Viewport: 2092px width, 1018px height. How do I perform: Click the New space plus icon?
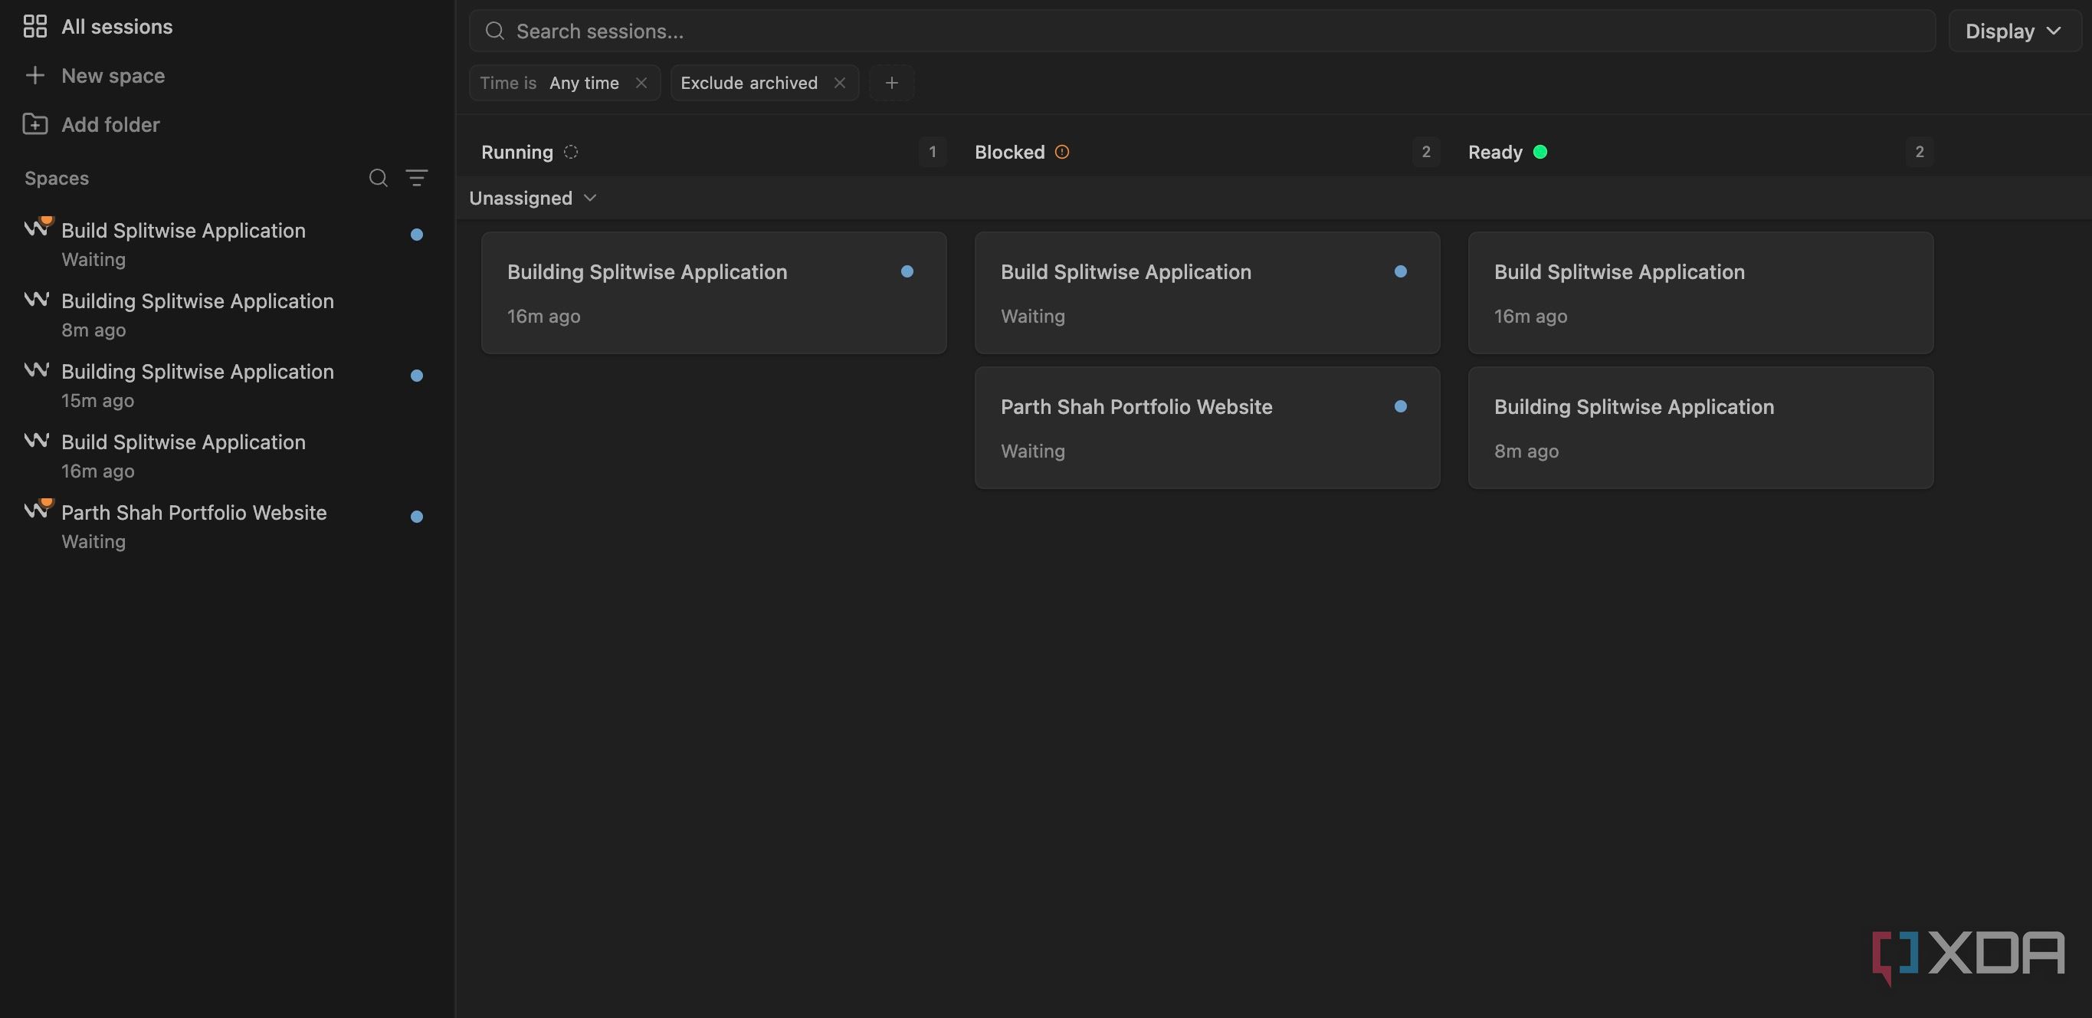tap(35, 76)
